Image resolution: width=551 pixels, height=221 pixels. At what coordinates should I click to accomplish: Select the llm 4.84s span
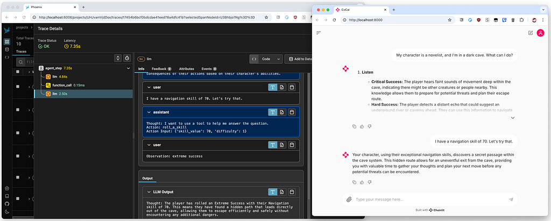click(x=84, y=76)
